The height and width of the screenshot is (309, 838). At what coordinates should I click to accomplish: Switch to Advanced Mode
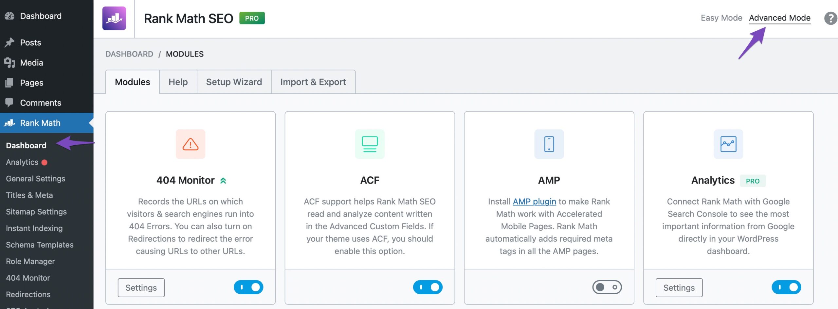tap(780, 18)
